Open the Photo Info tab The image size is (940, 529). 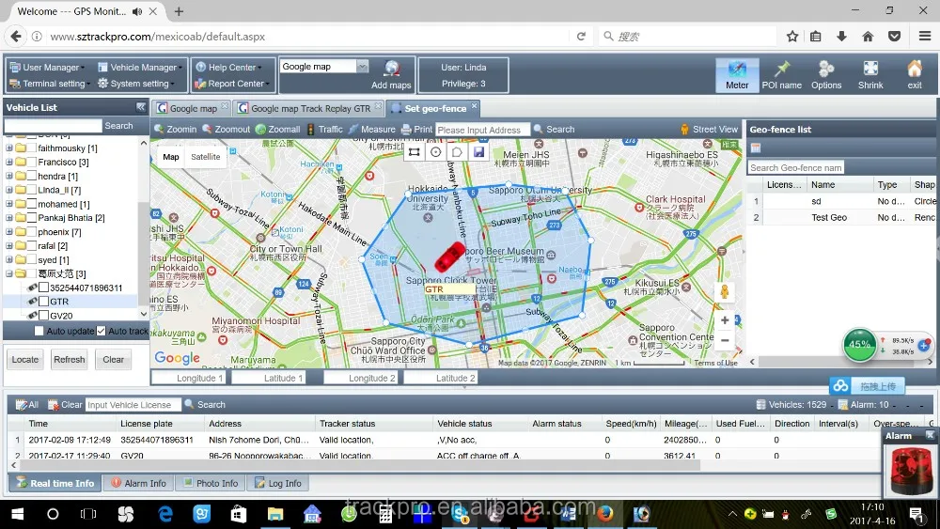[x=211, y=483]
